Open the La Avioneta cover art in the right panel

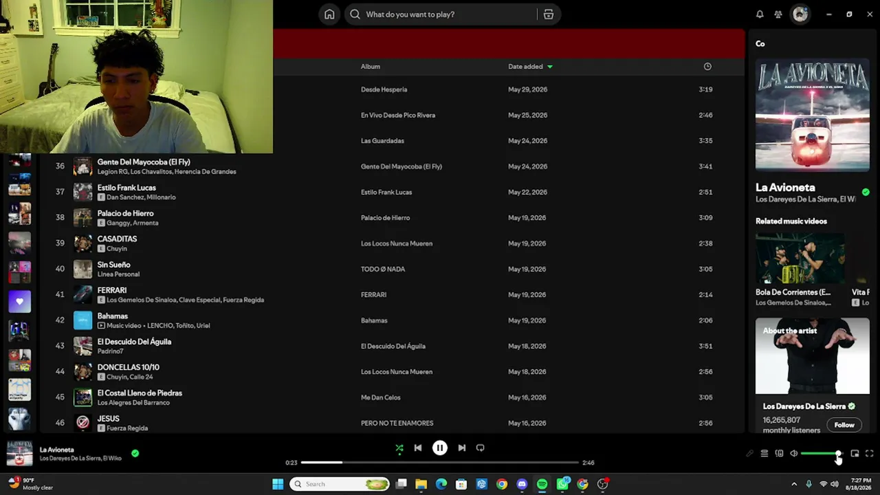pos(813,115)
